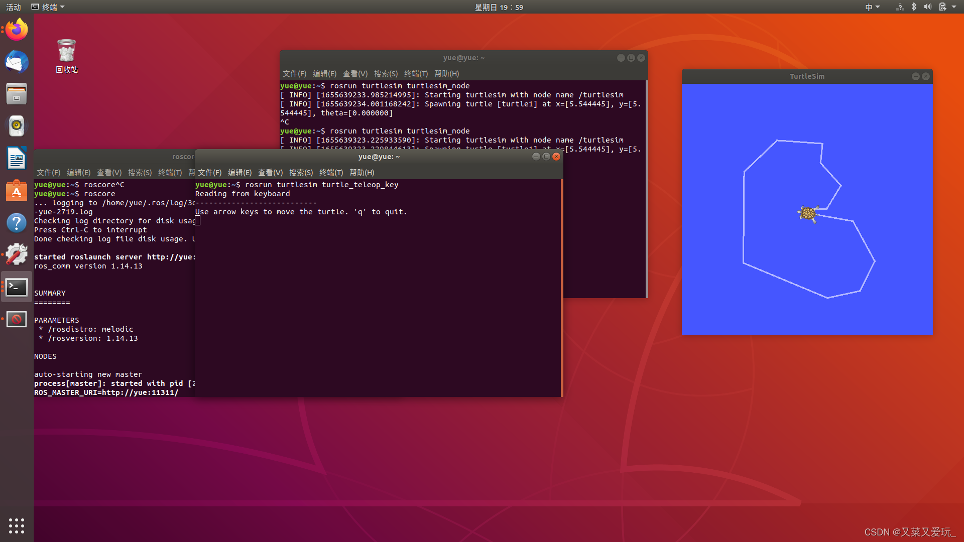
Task: Click the TurtleSim app icon in dock
Action: (17, 319)
